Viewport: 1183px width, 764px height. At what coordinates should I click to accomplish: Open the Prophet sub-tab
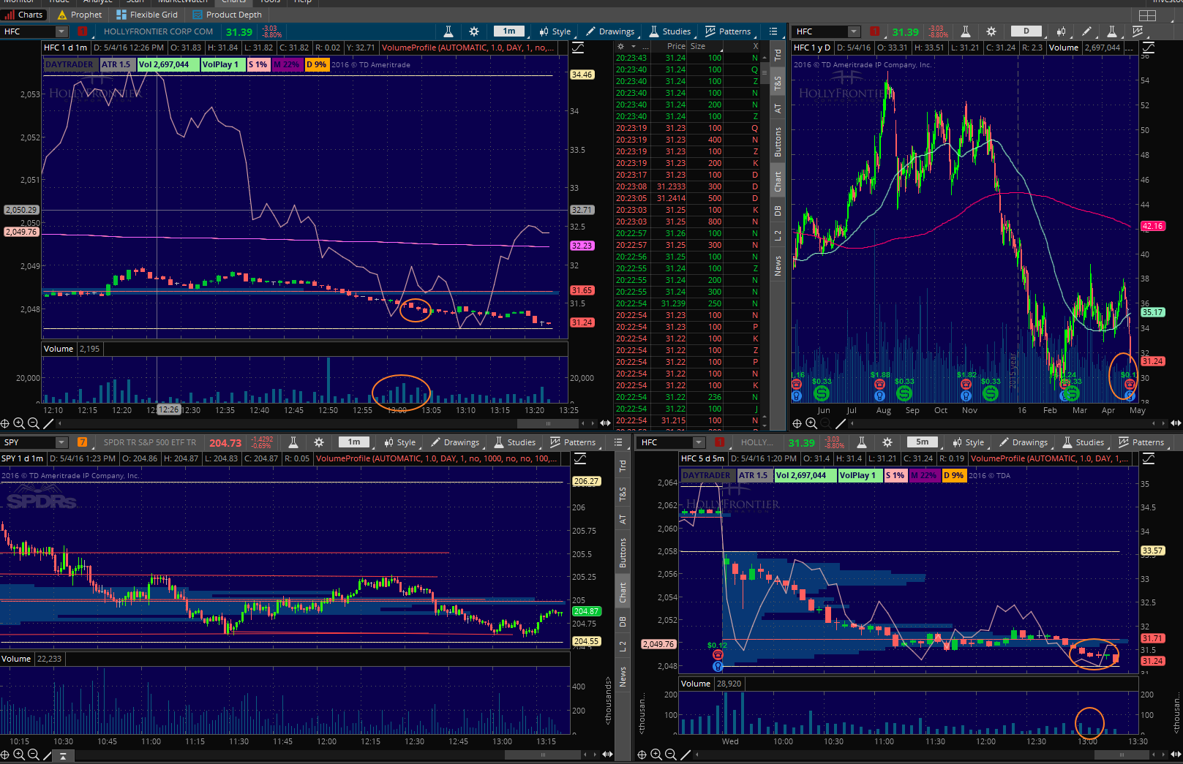79,15
